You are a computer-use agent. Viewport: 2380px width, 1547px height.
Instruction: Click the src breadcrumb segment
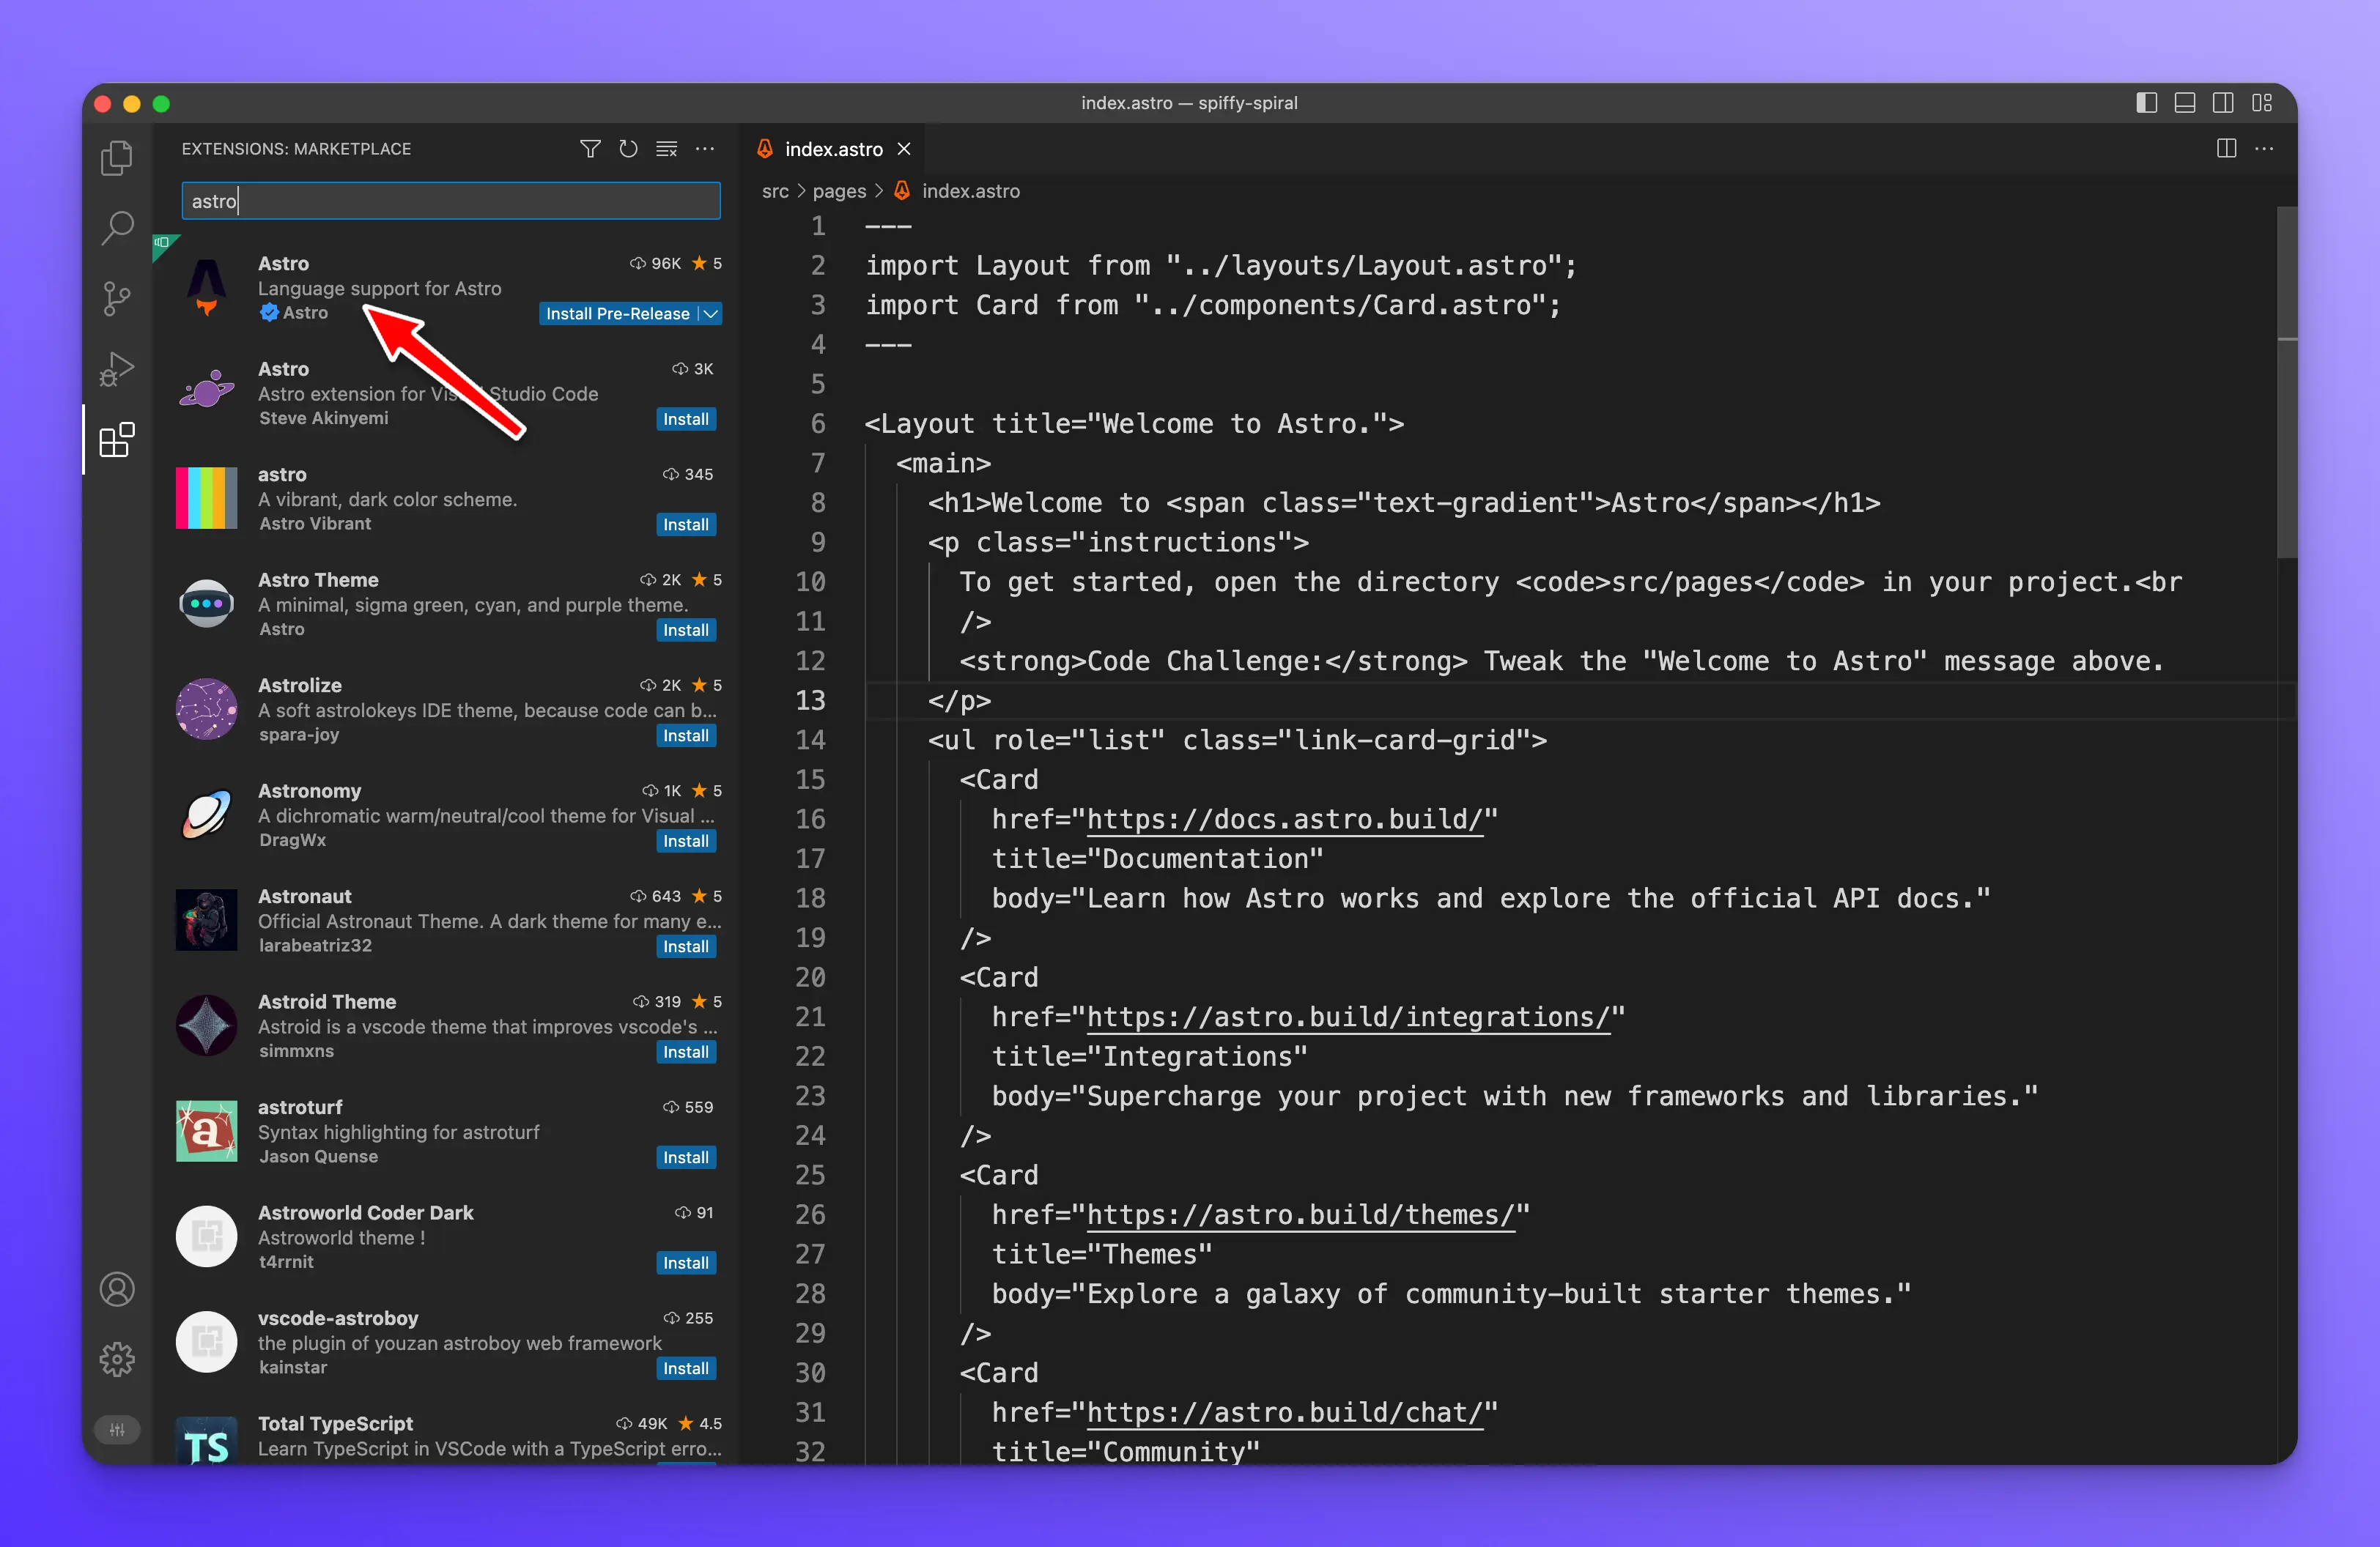pyautogui.click(x=775, y=191)
